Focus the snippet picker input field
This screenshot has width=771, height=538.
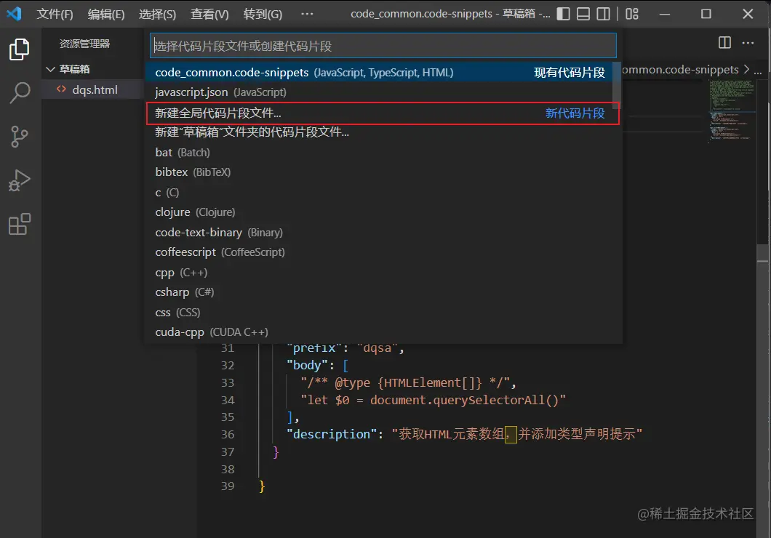(382, 45)
